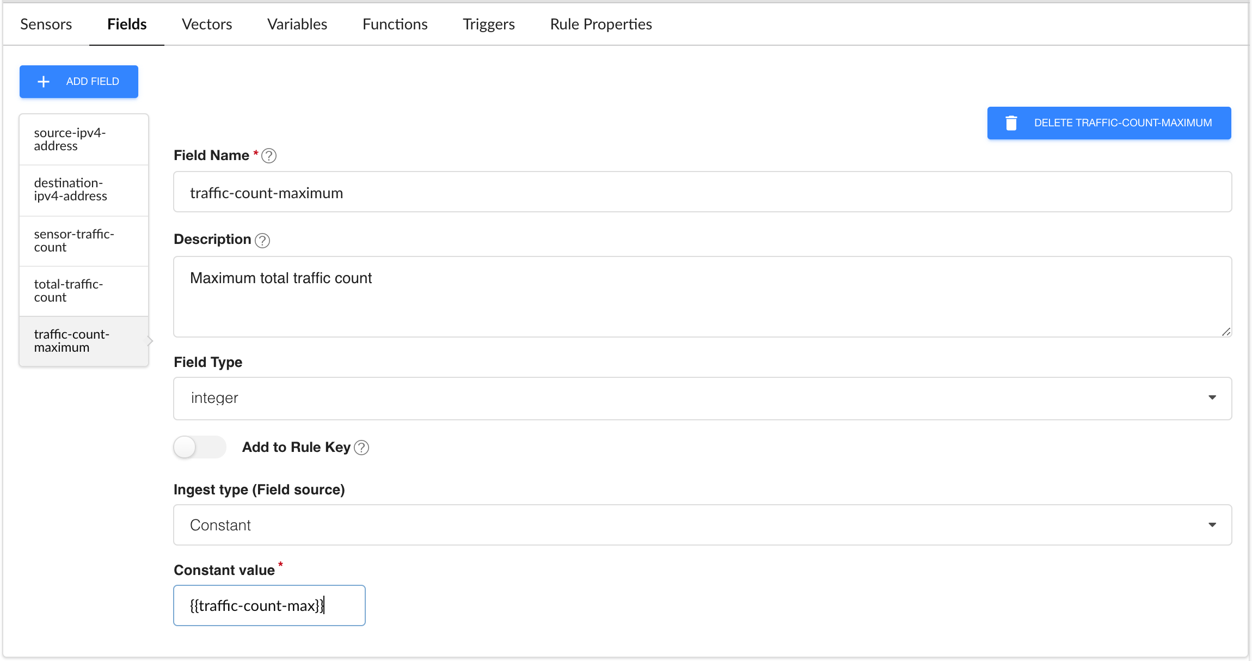
Task: Click the Description help question mark
Action: click(x=262, y=241)
